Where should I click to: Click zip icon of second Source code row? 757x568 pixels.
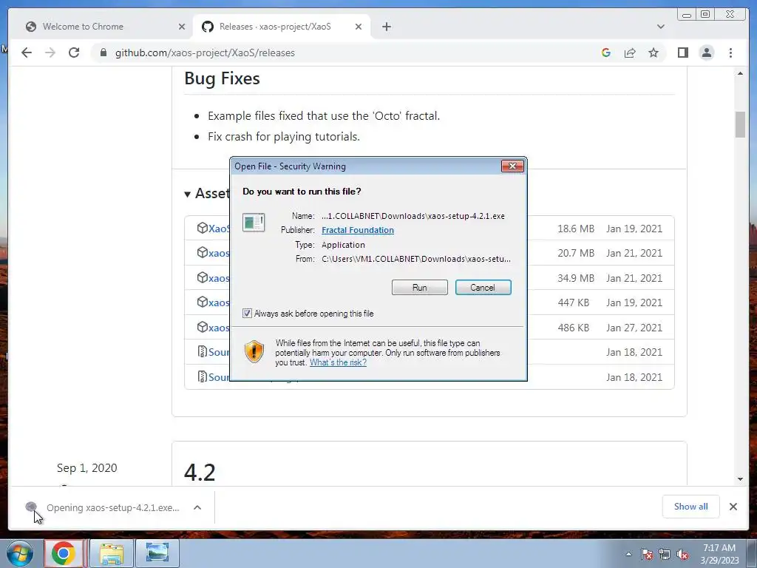click(203, 376)
